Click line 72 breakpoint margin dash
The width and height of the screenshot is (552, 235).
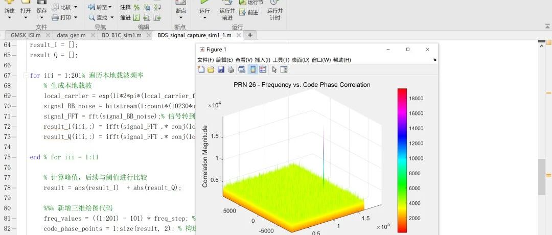(14, 126)
